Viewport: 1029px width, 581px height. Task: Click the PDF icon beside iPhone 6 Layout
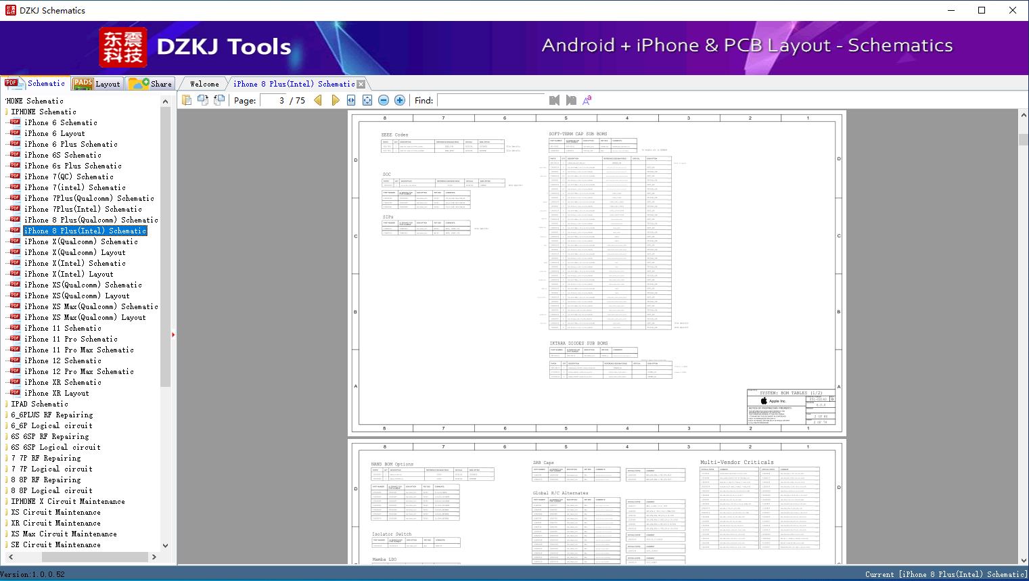coord(15,133)
